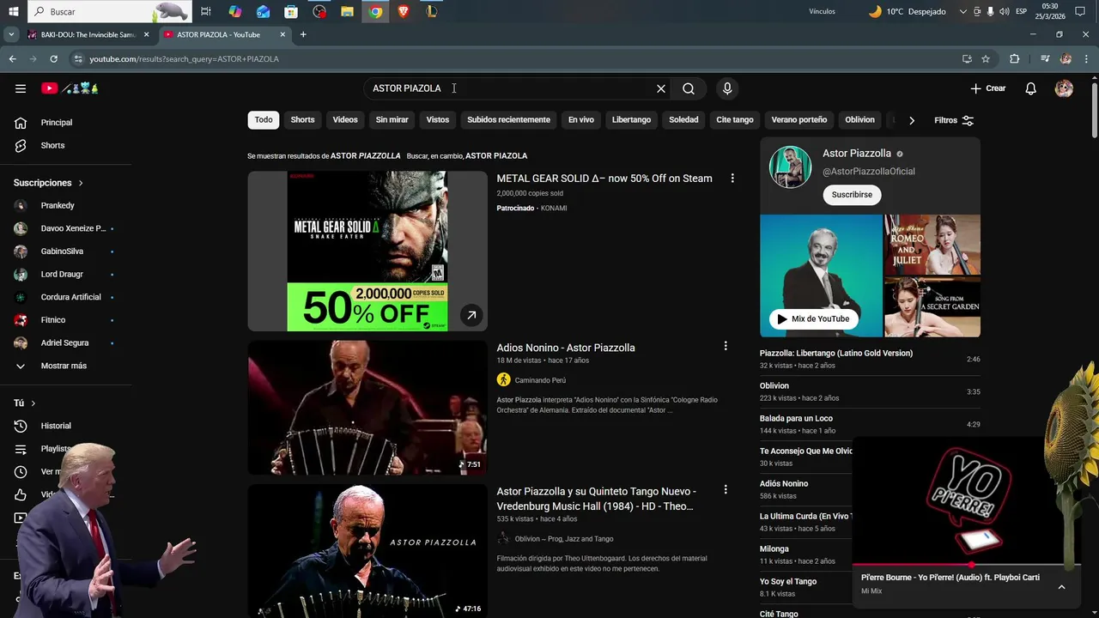The width and height of the screenshot is (1099, 618).
Task: Clear the search box with the X
Action: (x=661, y=88)
